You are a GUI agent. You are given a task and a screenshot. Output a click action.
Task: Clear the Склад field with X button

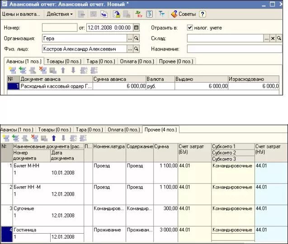click(x=273, y=38)
